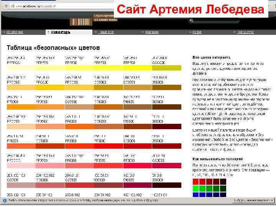The image size is (276, 207).
Task: Click the FFFF33 hex code label
Action: 100,62
